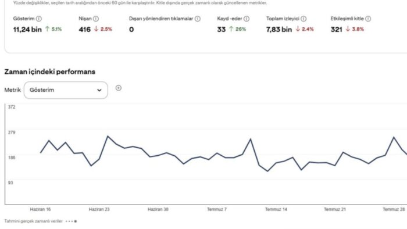Image resolution: width=407 pixels, height=229 pixels.
Task: Select the Haziran 30 axis label
Action: tap(158, 209)
